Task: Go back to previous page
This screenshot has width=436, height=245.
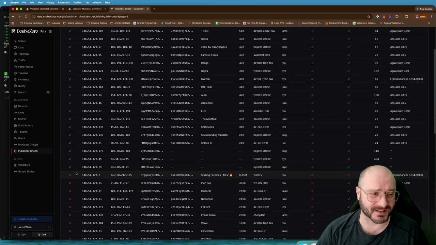Action: click(13, 16)
